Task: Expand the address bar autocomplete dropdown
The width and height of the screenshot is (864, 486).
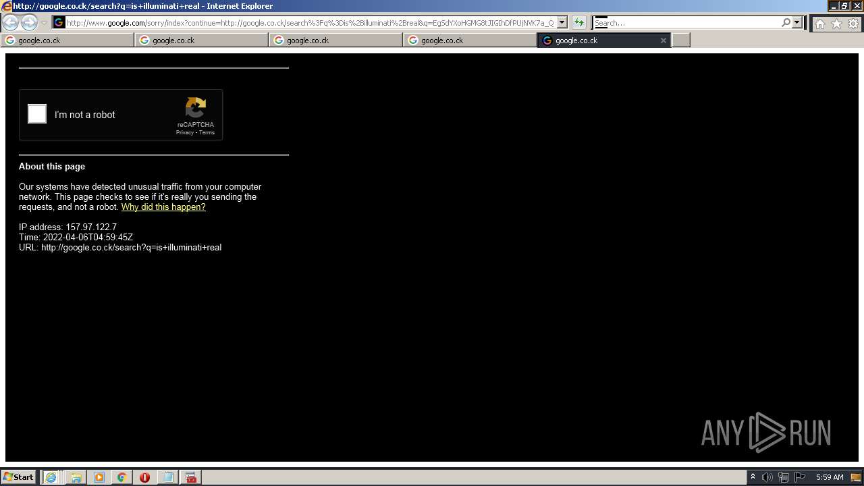Action: (x=562, y=22)
